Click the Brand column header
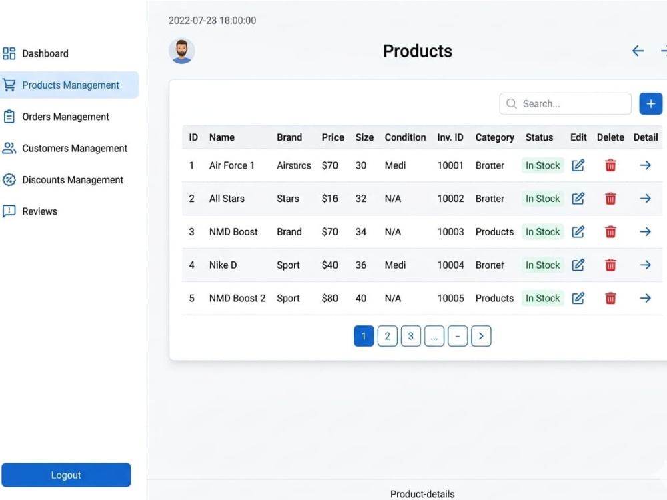Screen dimensions: 667x500 point(289,137)
